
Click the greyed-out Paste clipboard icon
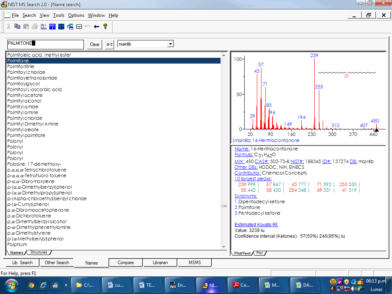click(x=26, y=26)
